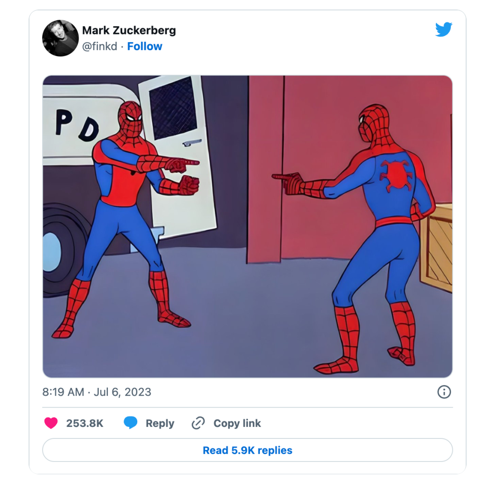Open the @finkd handle
Screen dimensions: 496x483
pos(100,46)
